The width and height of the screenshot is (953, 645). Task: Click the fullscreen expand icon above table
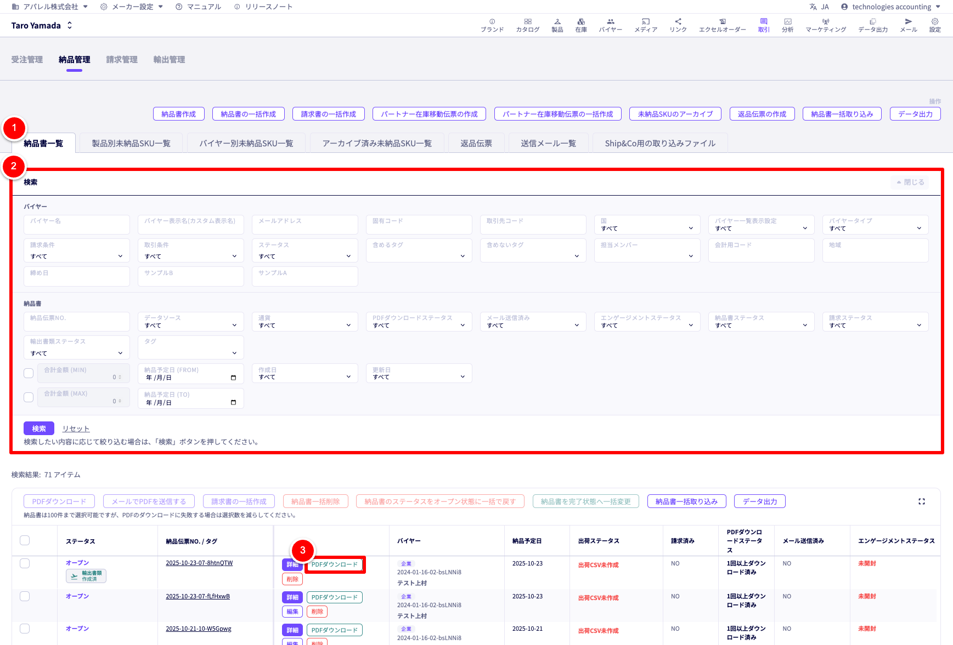click(x=921, y=501)
